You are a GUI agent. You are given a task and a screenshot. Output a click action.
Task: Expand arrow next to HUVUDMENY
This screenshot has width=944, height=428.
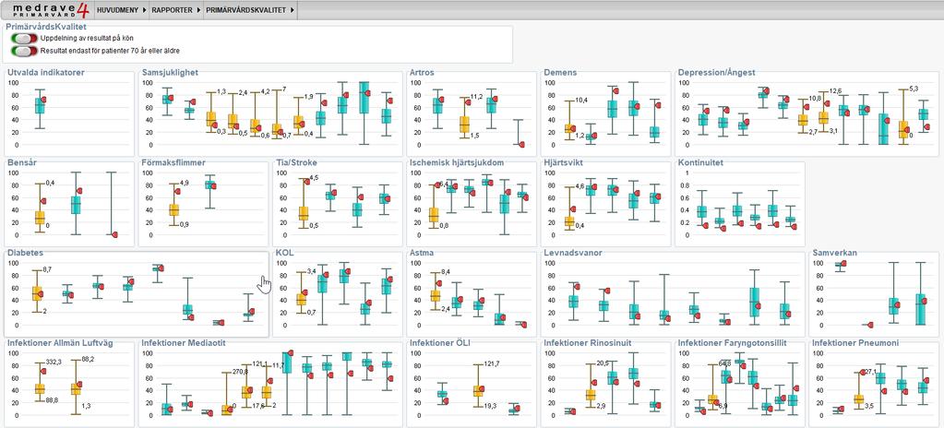145,10
